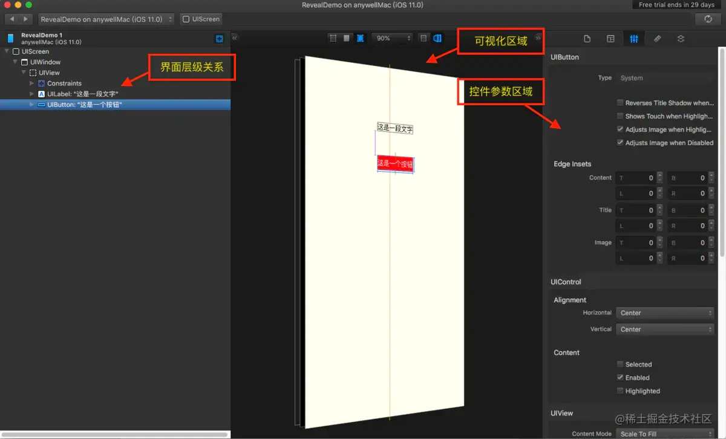Image resolution: width=726 pixels, height=439 pixels.
Task: Open the Layer inspector stack icon
Action: point(681,39)
